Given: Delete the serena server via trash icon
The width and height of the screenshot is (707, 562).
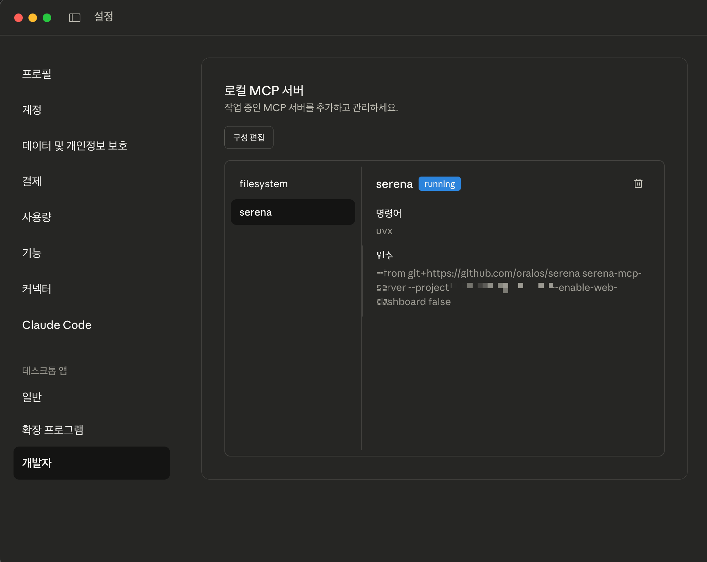Looking at the screenshot, I should pyautogui.click(x=638, y=183).
